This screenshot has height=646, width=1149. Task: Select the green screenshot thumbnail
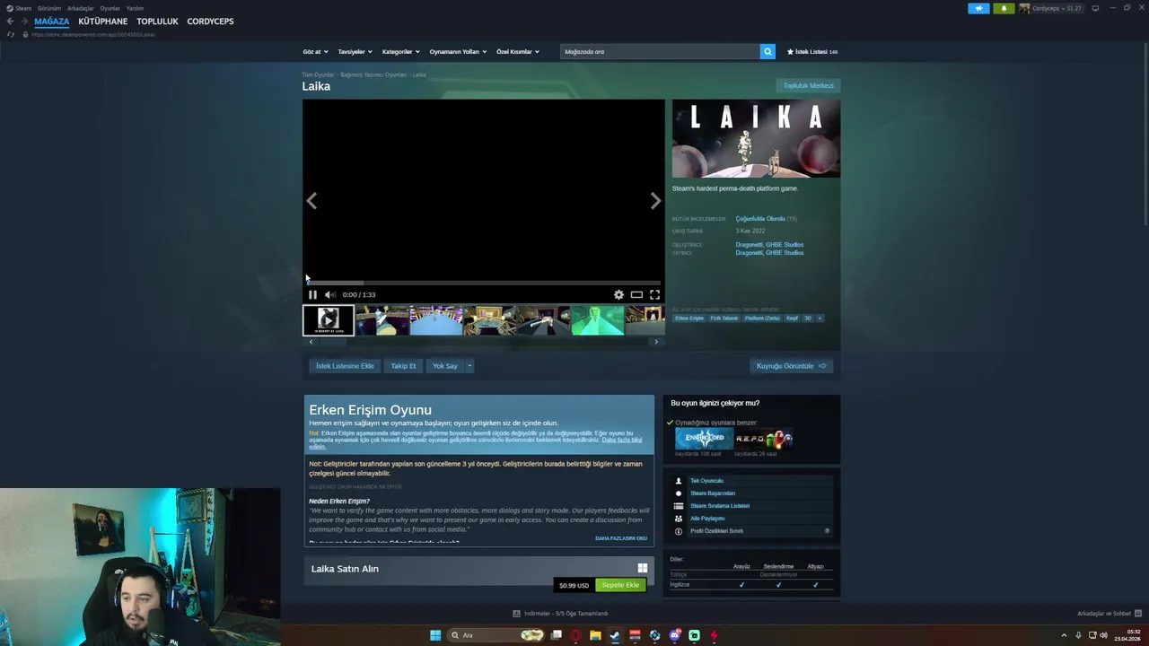tap(598, 320)
